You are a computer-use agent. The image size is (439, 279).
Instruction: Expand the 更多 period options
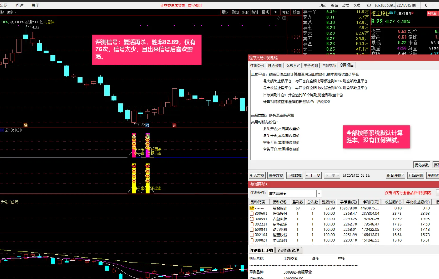[x=10, y=12]
